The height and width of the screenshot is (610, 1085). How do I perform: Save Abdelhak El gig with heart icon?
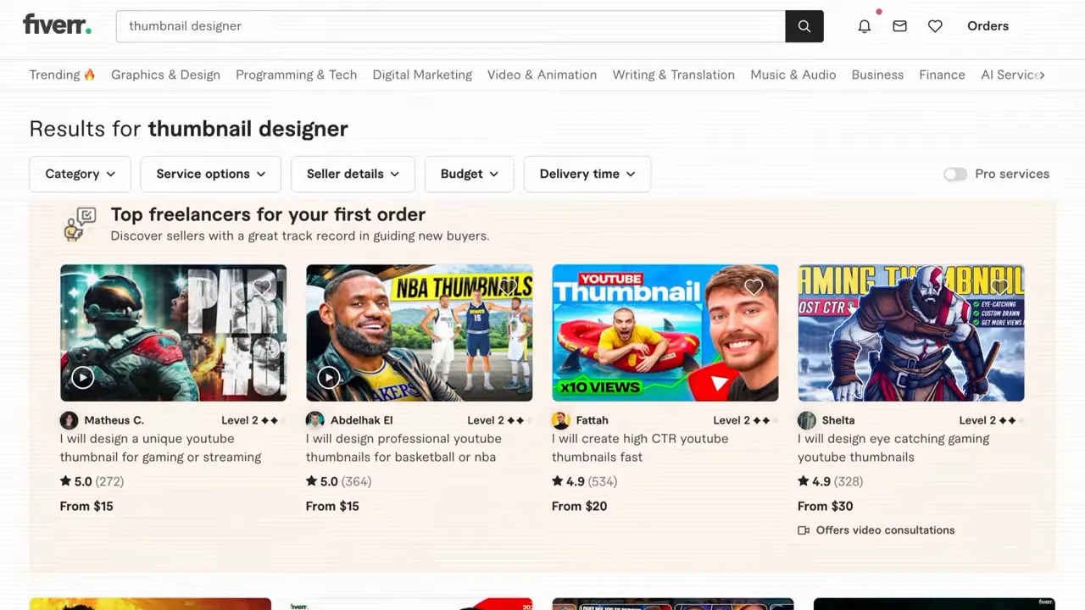coord(508,288)
